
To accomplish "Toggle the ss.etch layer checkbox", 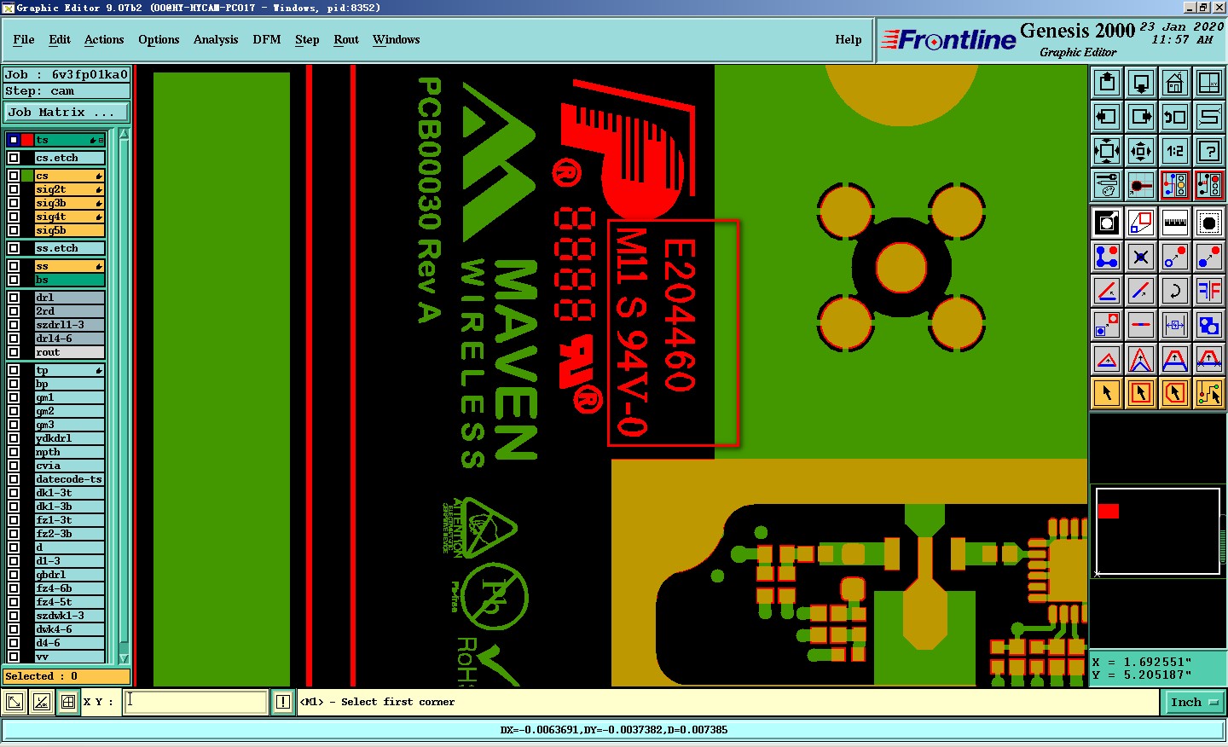I will pos(14,248).
